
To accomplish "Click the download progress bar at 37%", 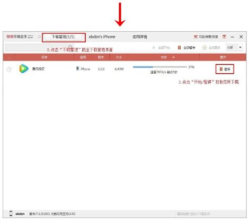I will [x=160, y=67].
